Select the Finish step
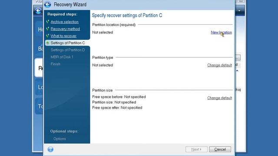This screenshot has height=156, width=278. (x=56, y=64)
